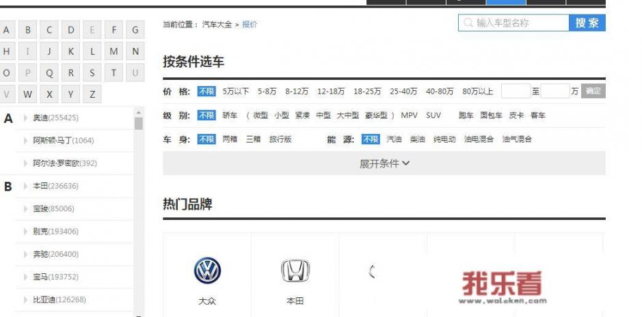
Task: Filter price to 25-40万
Action: 403,92
